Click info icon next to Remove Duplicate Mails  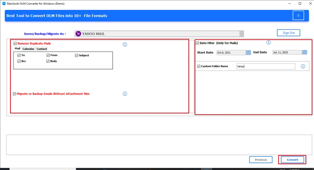[x=125, y=45]
